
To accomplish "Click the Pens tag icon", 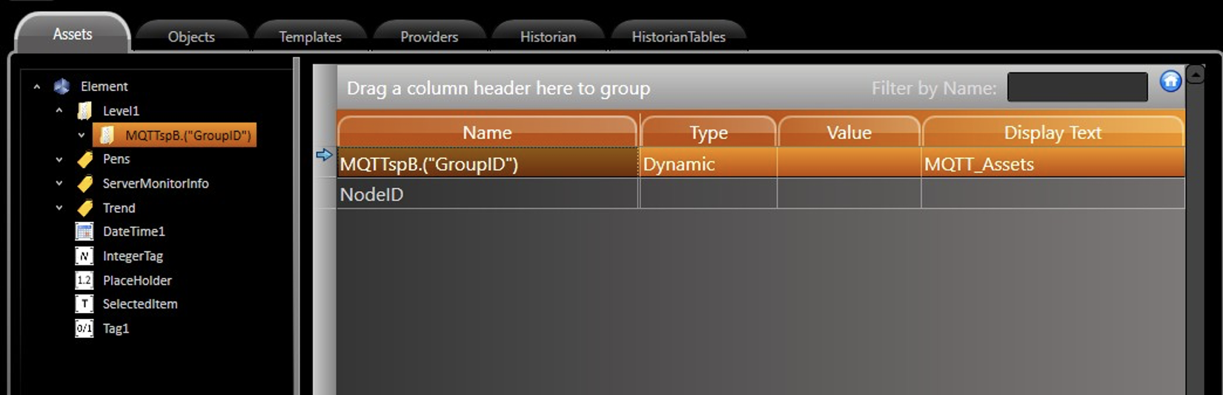I will click(84, 159).
